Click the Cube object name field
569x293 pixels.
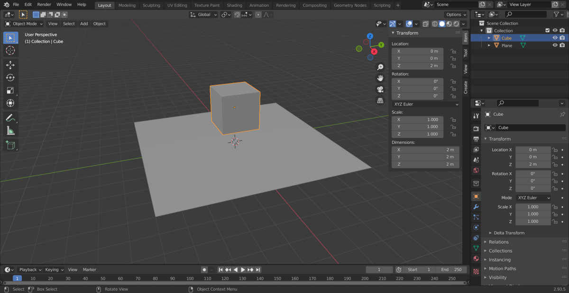tap(531, 128)
